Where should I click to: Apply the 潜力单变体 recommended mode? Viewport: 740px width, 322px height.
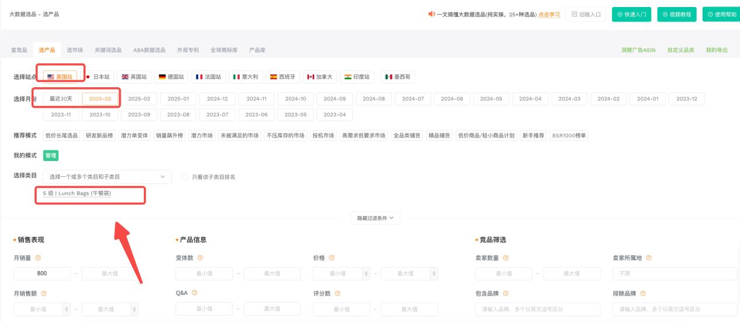(x=135, y=135)
